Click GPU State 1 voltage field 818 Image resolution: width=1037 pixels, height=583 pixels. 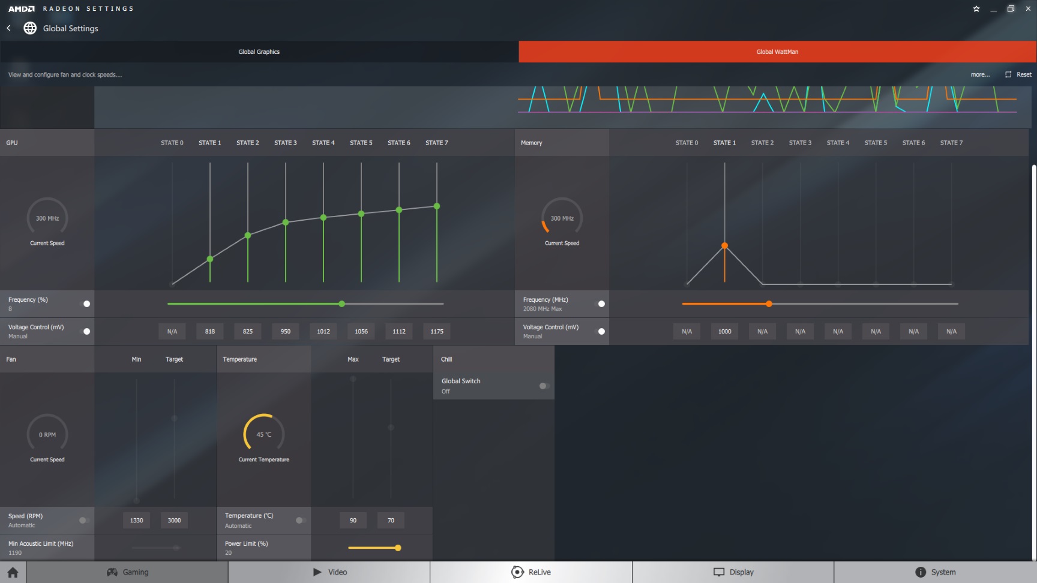click(210, 331)
